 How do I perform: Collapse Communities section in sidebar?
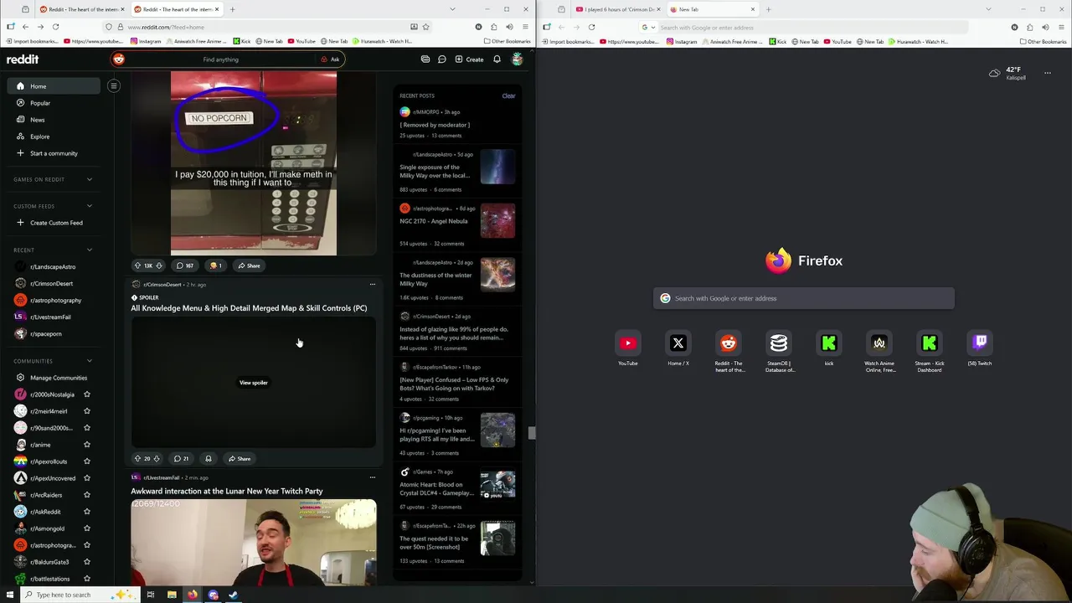coord(90,361)
